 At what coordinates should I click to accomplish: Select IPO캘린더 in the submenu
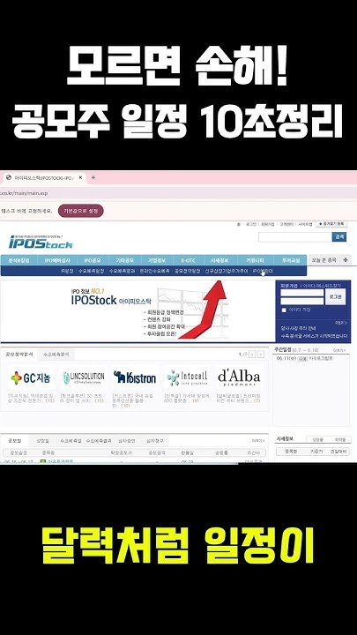click(x=263, y=271)
